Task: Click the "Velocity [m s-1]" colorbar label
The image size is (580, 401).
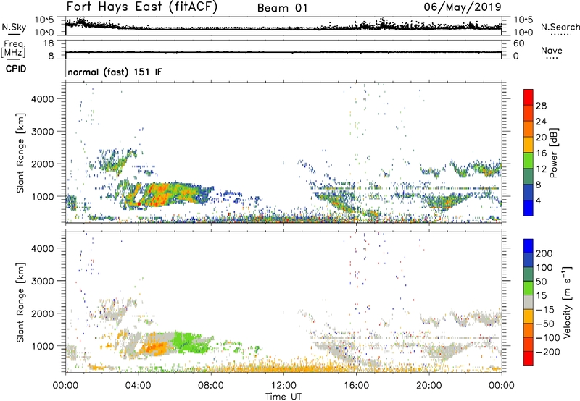Action: [567, 302]
